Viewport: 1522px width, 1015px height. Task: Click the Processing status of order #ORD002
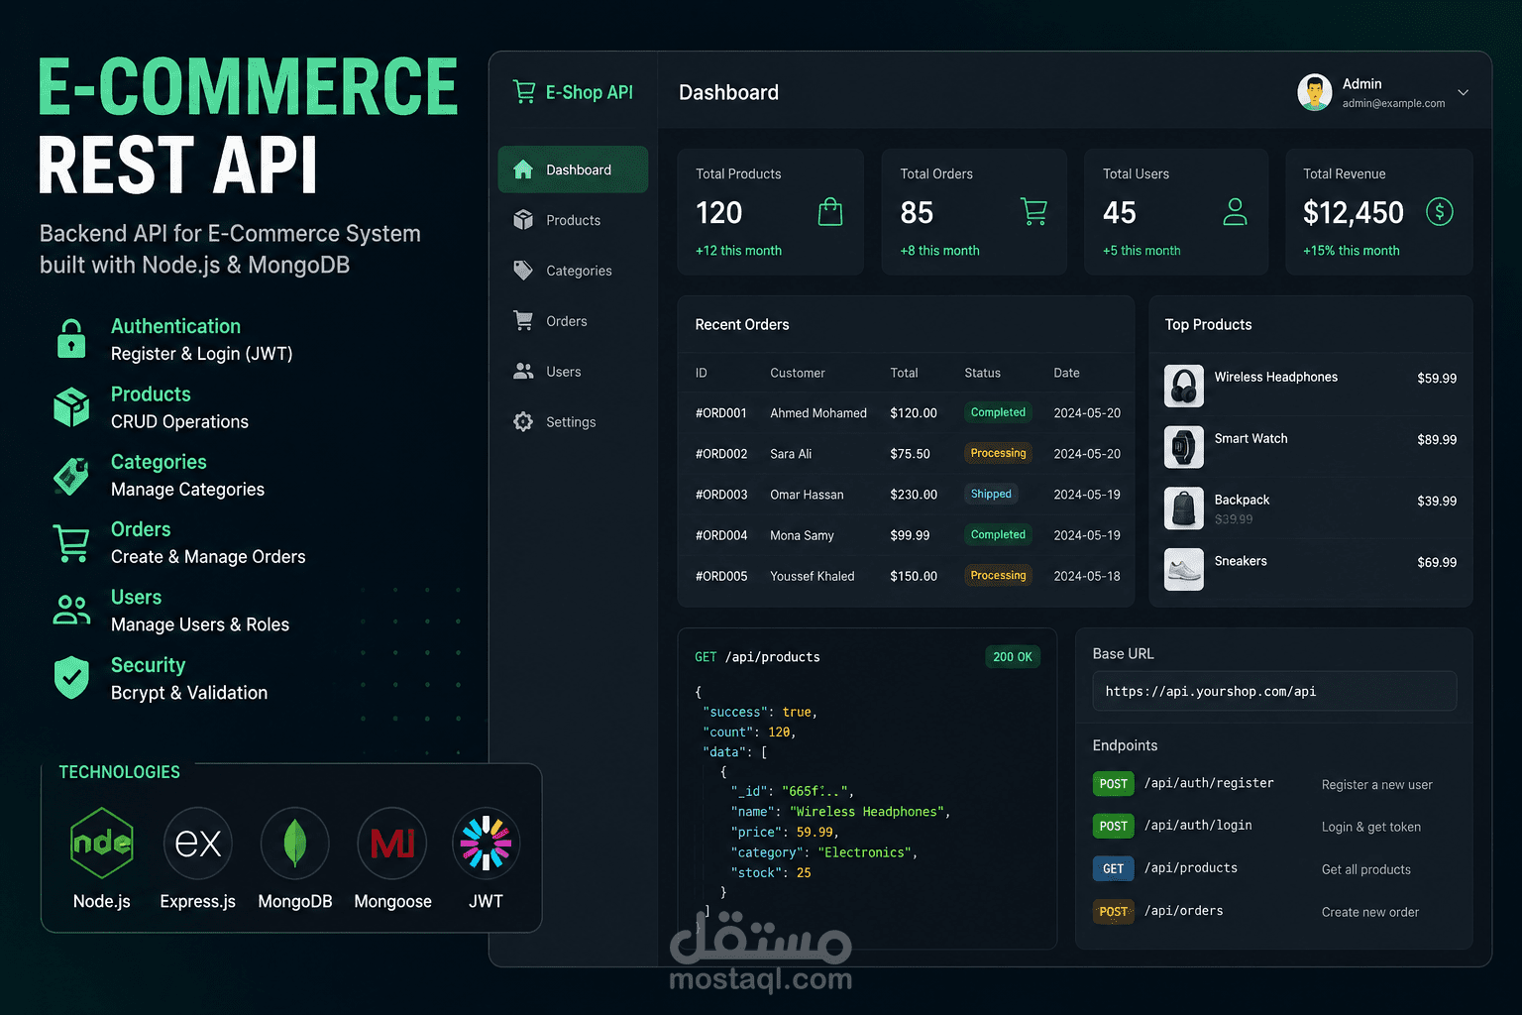[998, 453]
